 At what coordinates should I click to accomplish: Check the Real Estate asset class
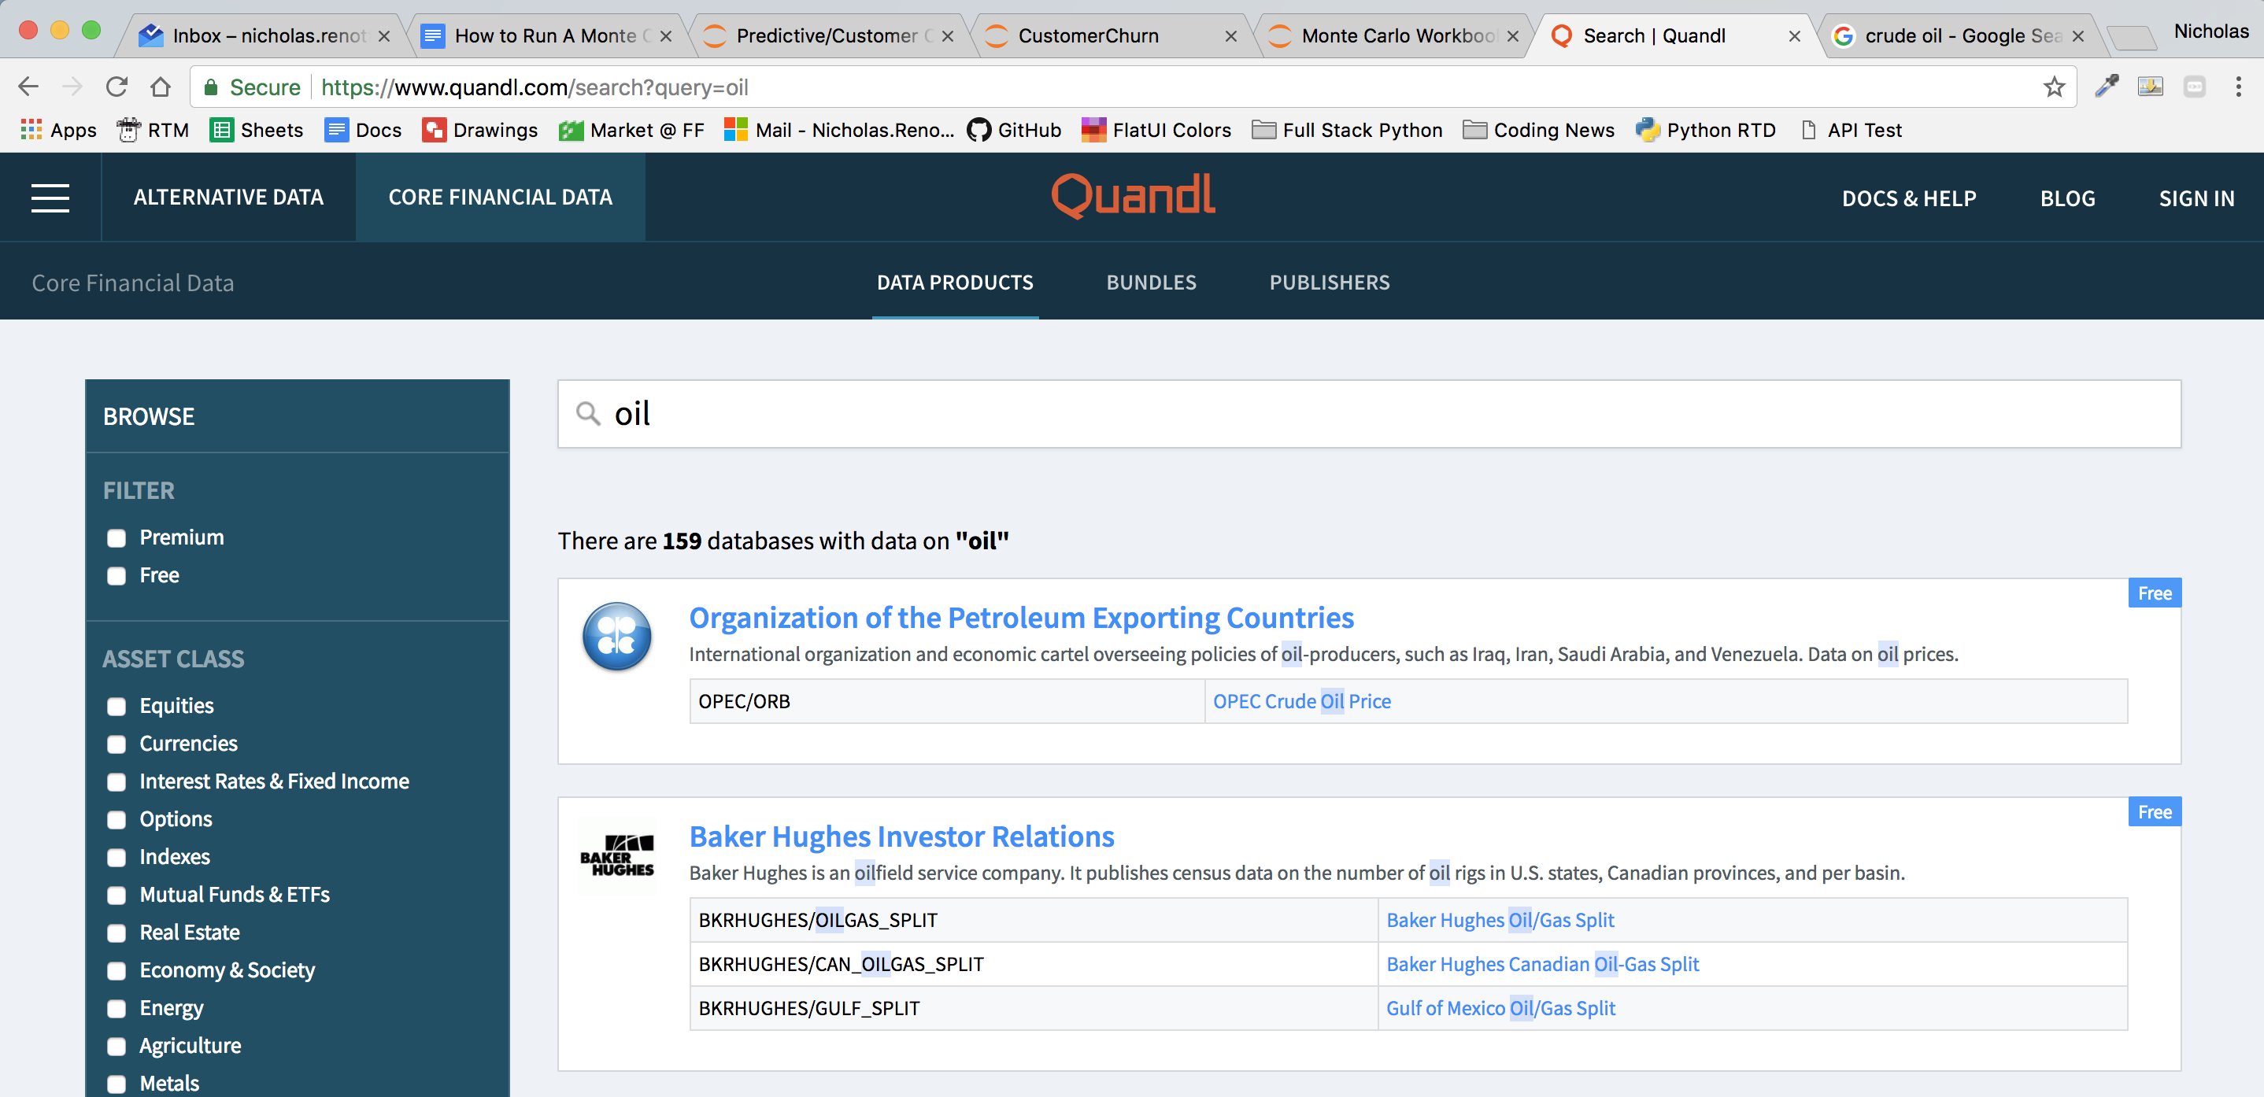116,933
